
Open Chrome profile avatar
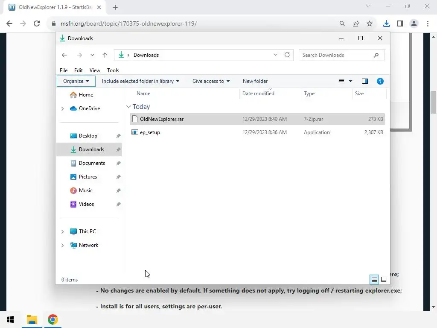coord(414,24)
